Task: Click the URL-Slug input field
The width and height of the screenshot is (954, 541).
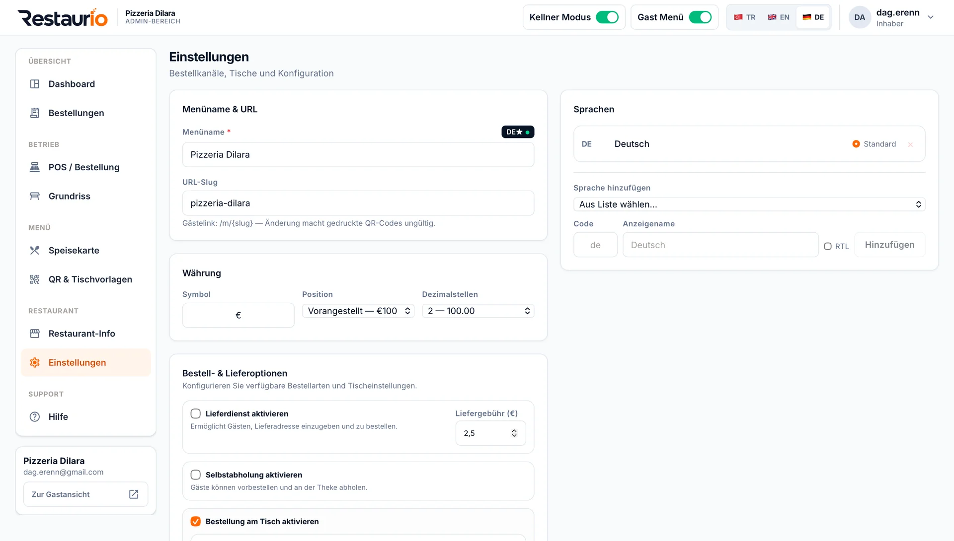Action: point(358,203)
